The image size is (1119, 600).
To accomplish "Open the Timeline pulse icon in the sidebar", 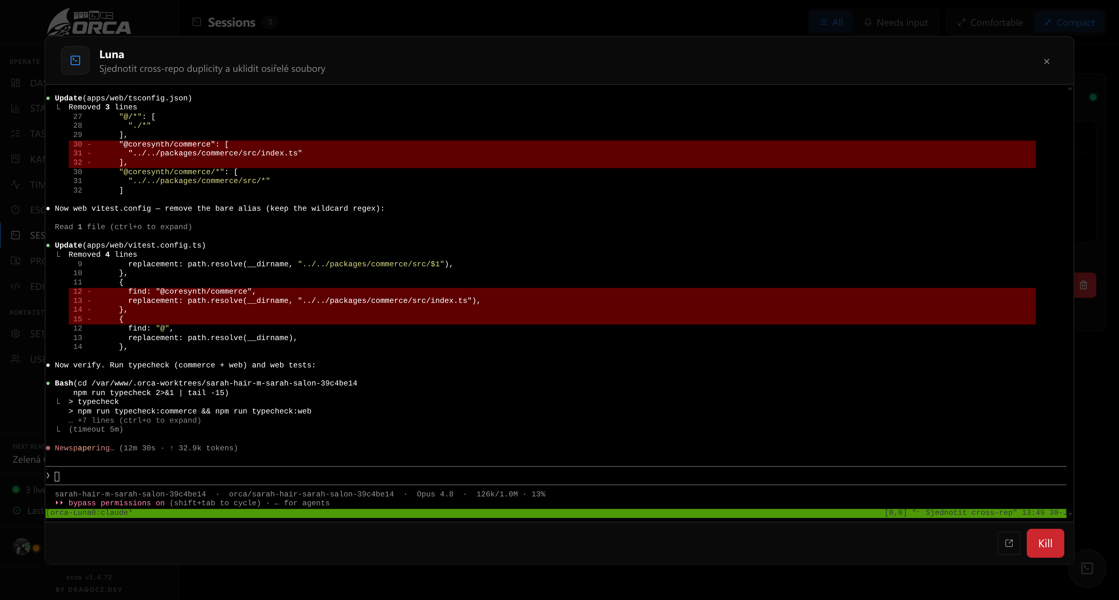I will 16,185.
